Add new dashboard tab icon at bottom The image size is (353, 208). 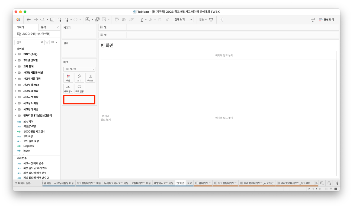[x=329, y=183]
